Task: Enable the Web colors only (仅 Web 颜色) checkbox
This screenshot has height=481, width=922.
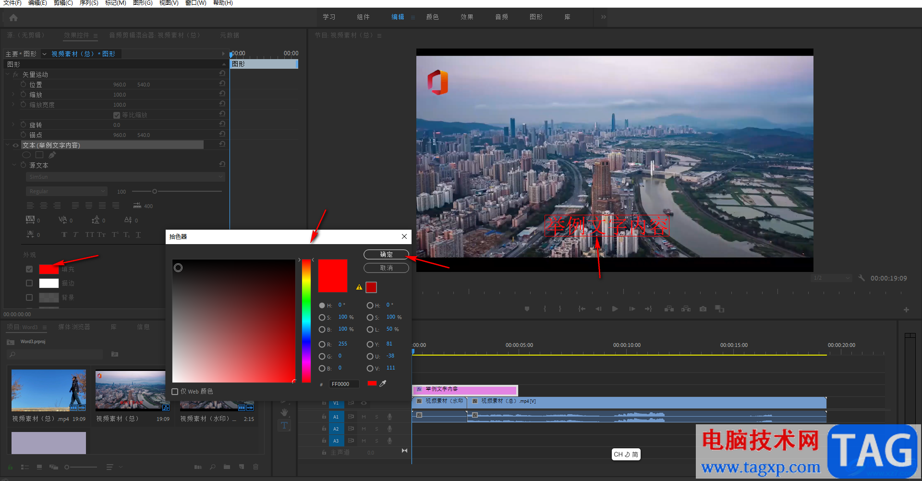Action: tap(175, 392)
